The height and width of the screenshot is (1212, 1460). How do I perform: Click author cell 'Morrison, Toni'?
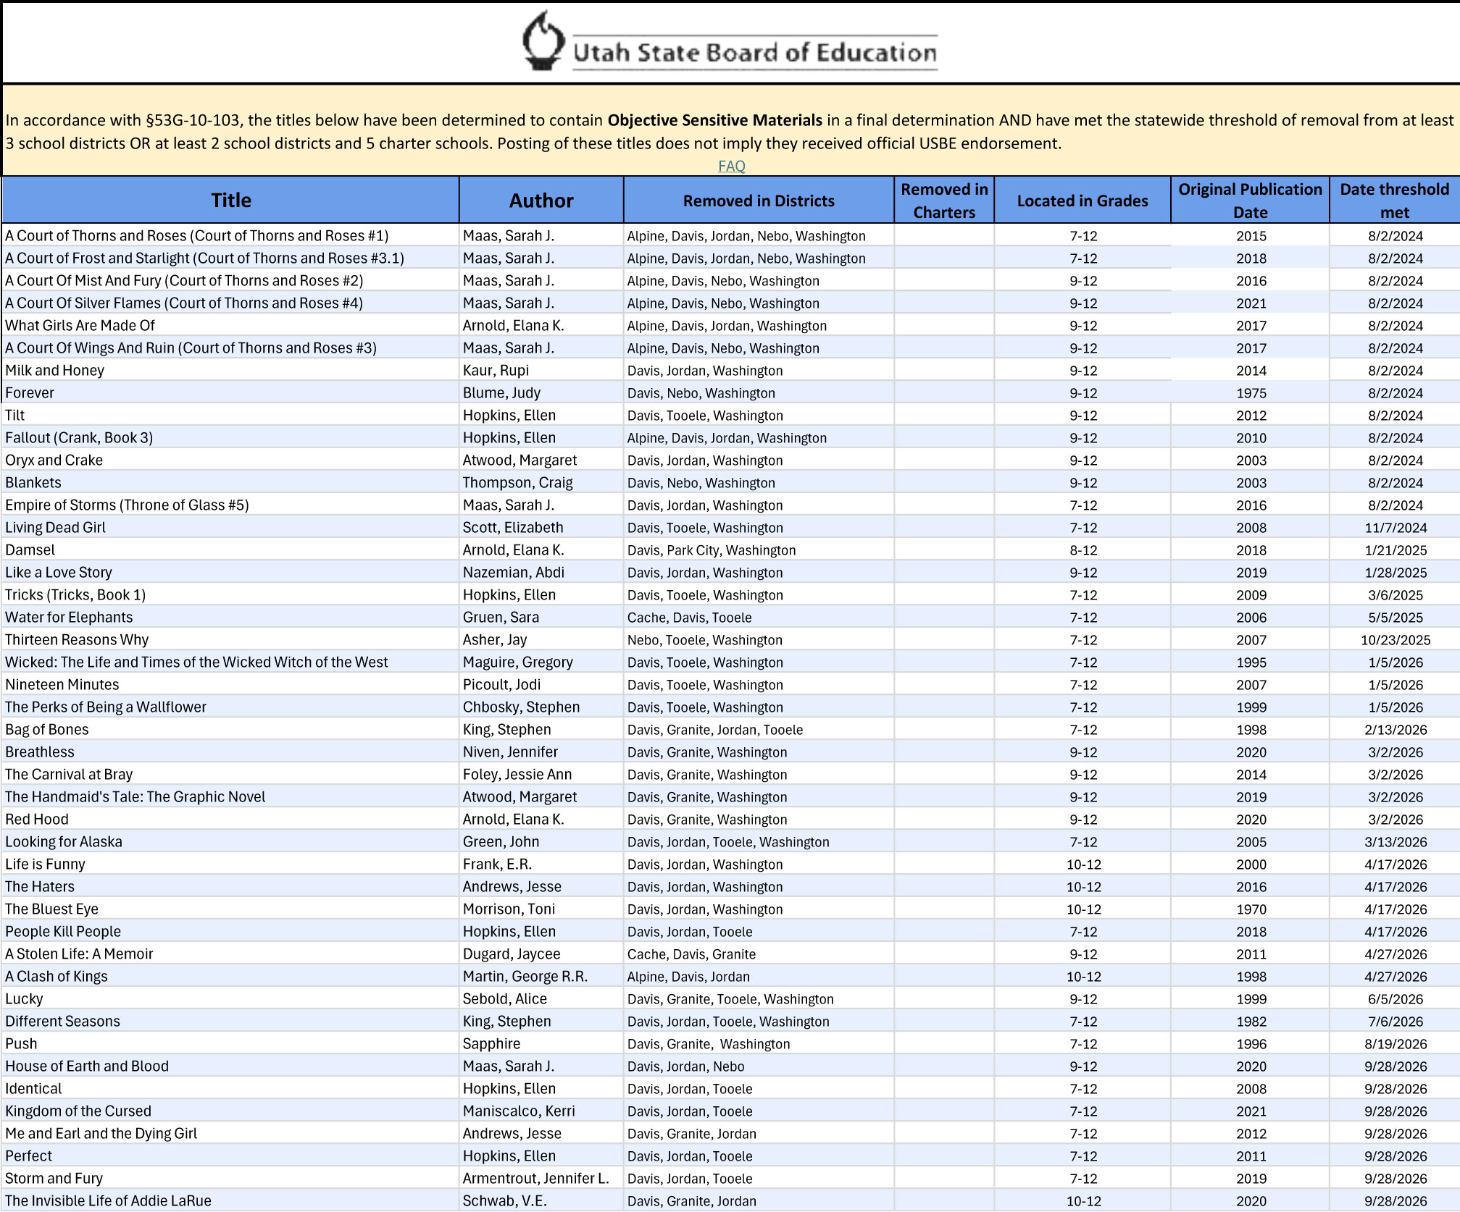point(541,909)
